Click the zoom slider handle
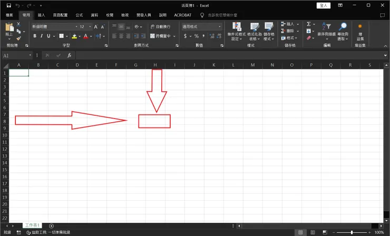The image size is (390, 236). click(x=352, y=232)
